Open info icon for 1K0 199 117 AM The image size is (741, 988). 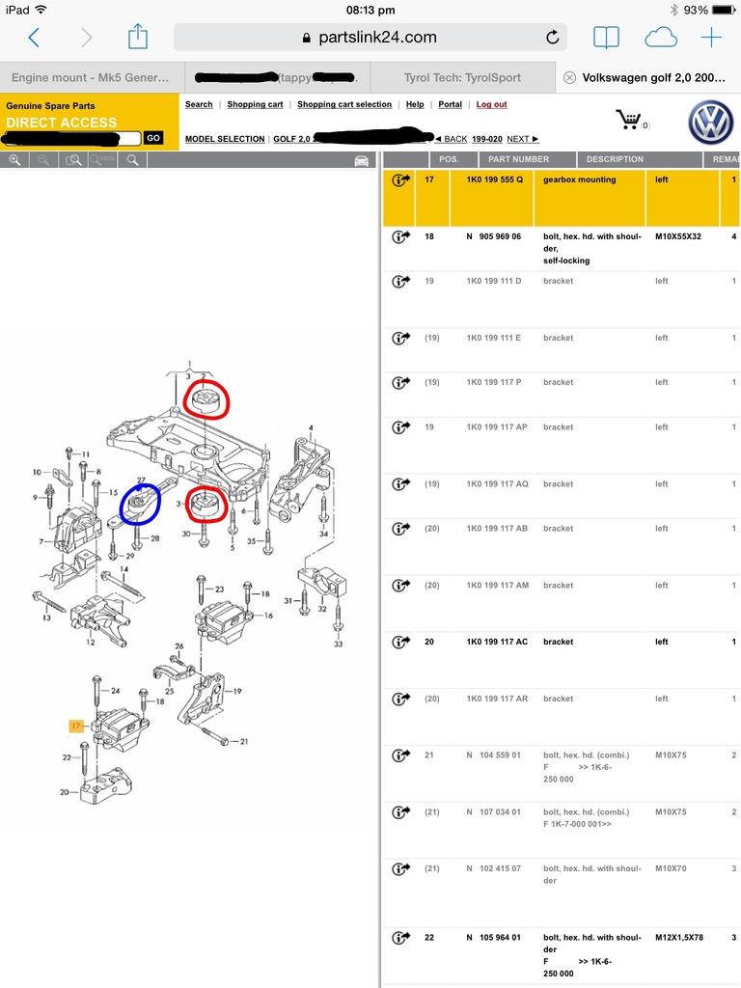(x=400, y=586)
